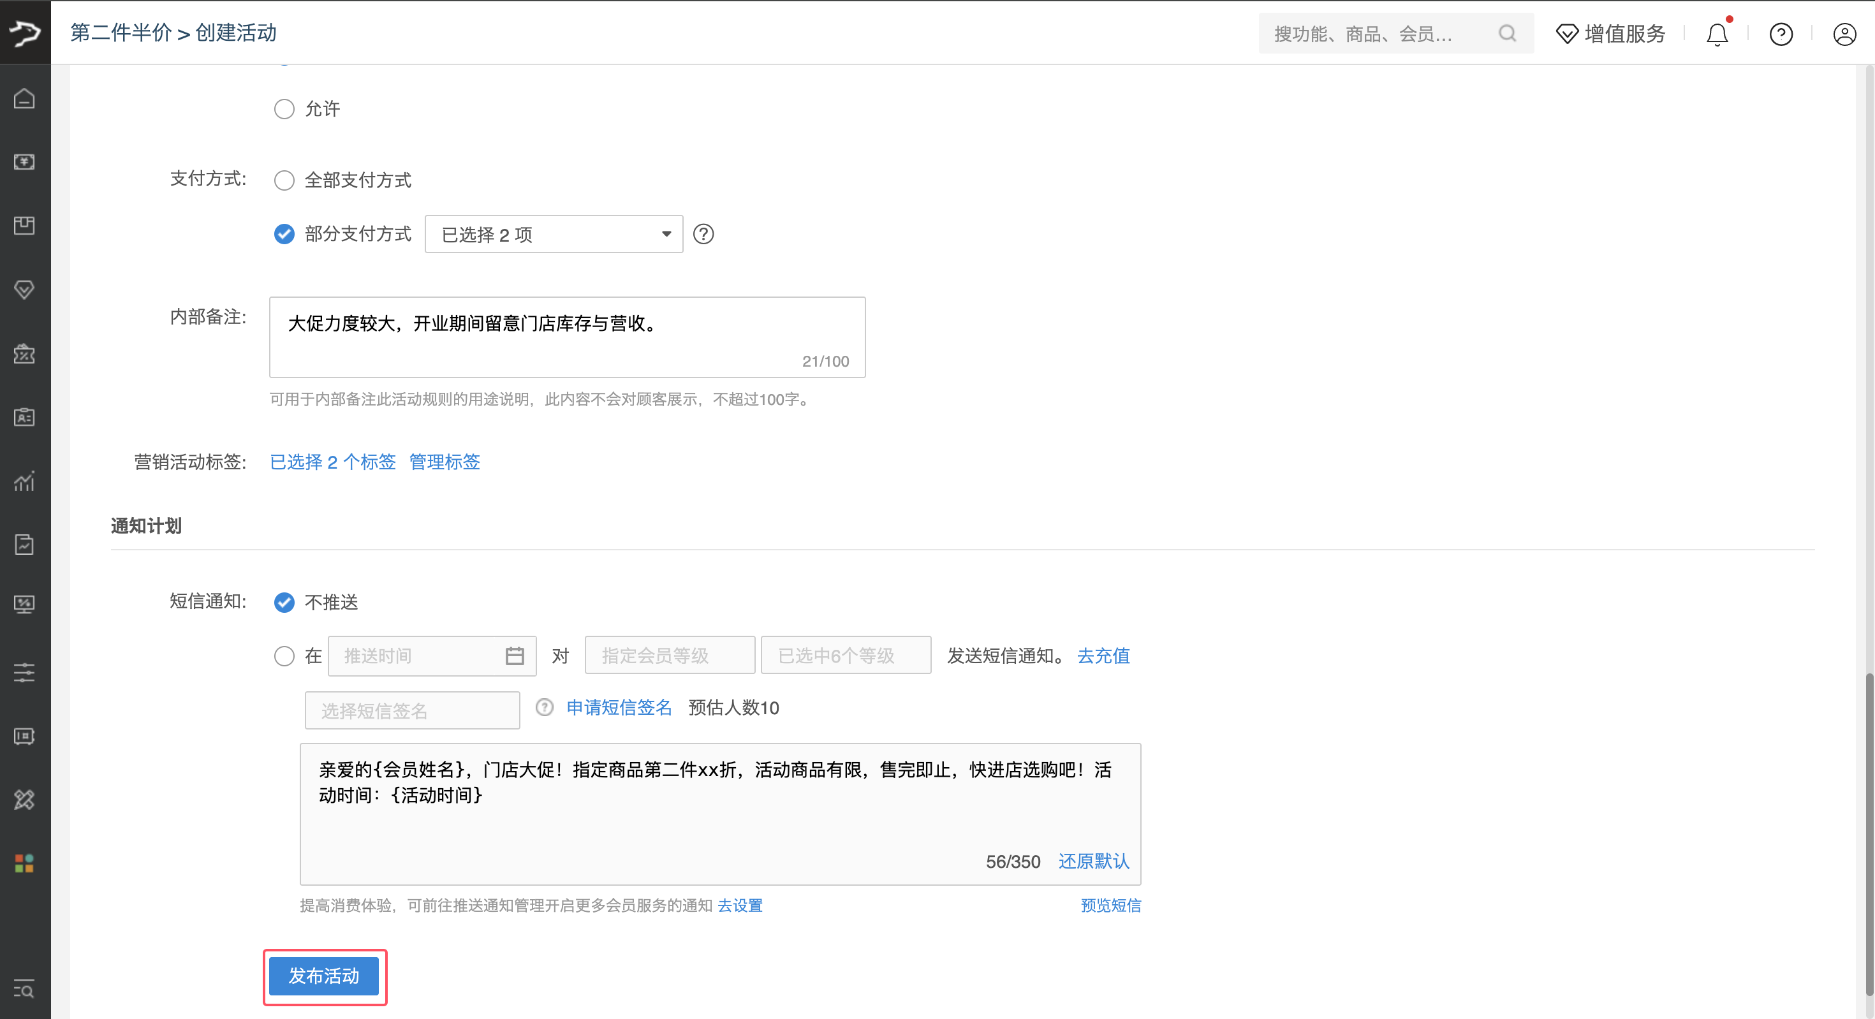Open the trend report document icon in the sidebar
The width and height of the screenshot is (1875, 1019).
tap(25, 545)
